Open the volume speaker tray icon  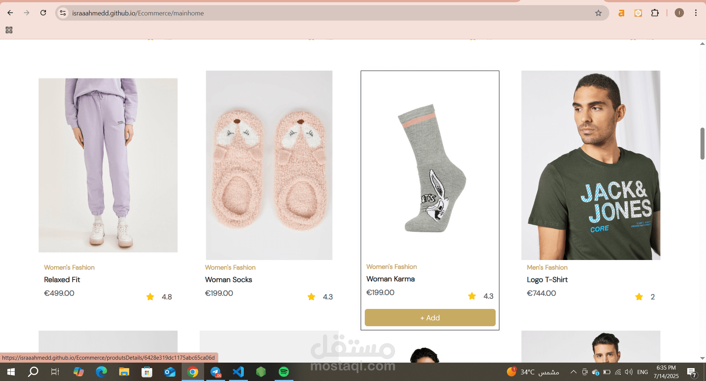629,372
